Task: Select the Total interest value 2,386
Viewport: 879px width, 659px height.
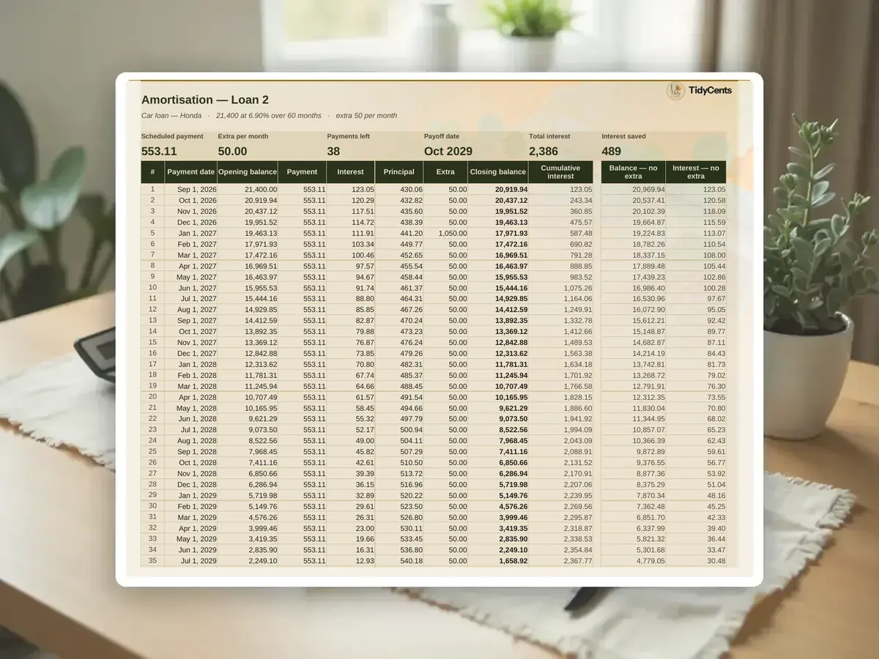Action: (x=544, y=152)
